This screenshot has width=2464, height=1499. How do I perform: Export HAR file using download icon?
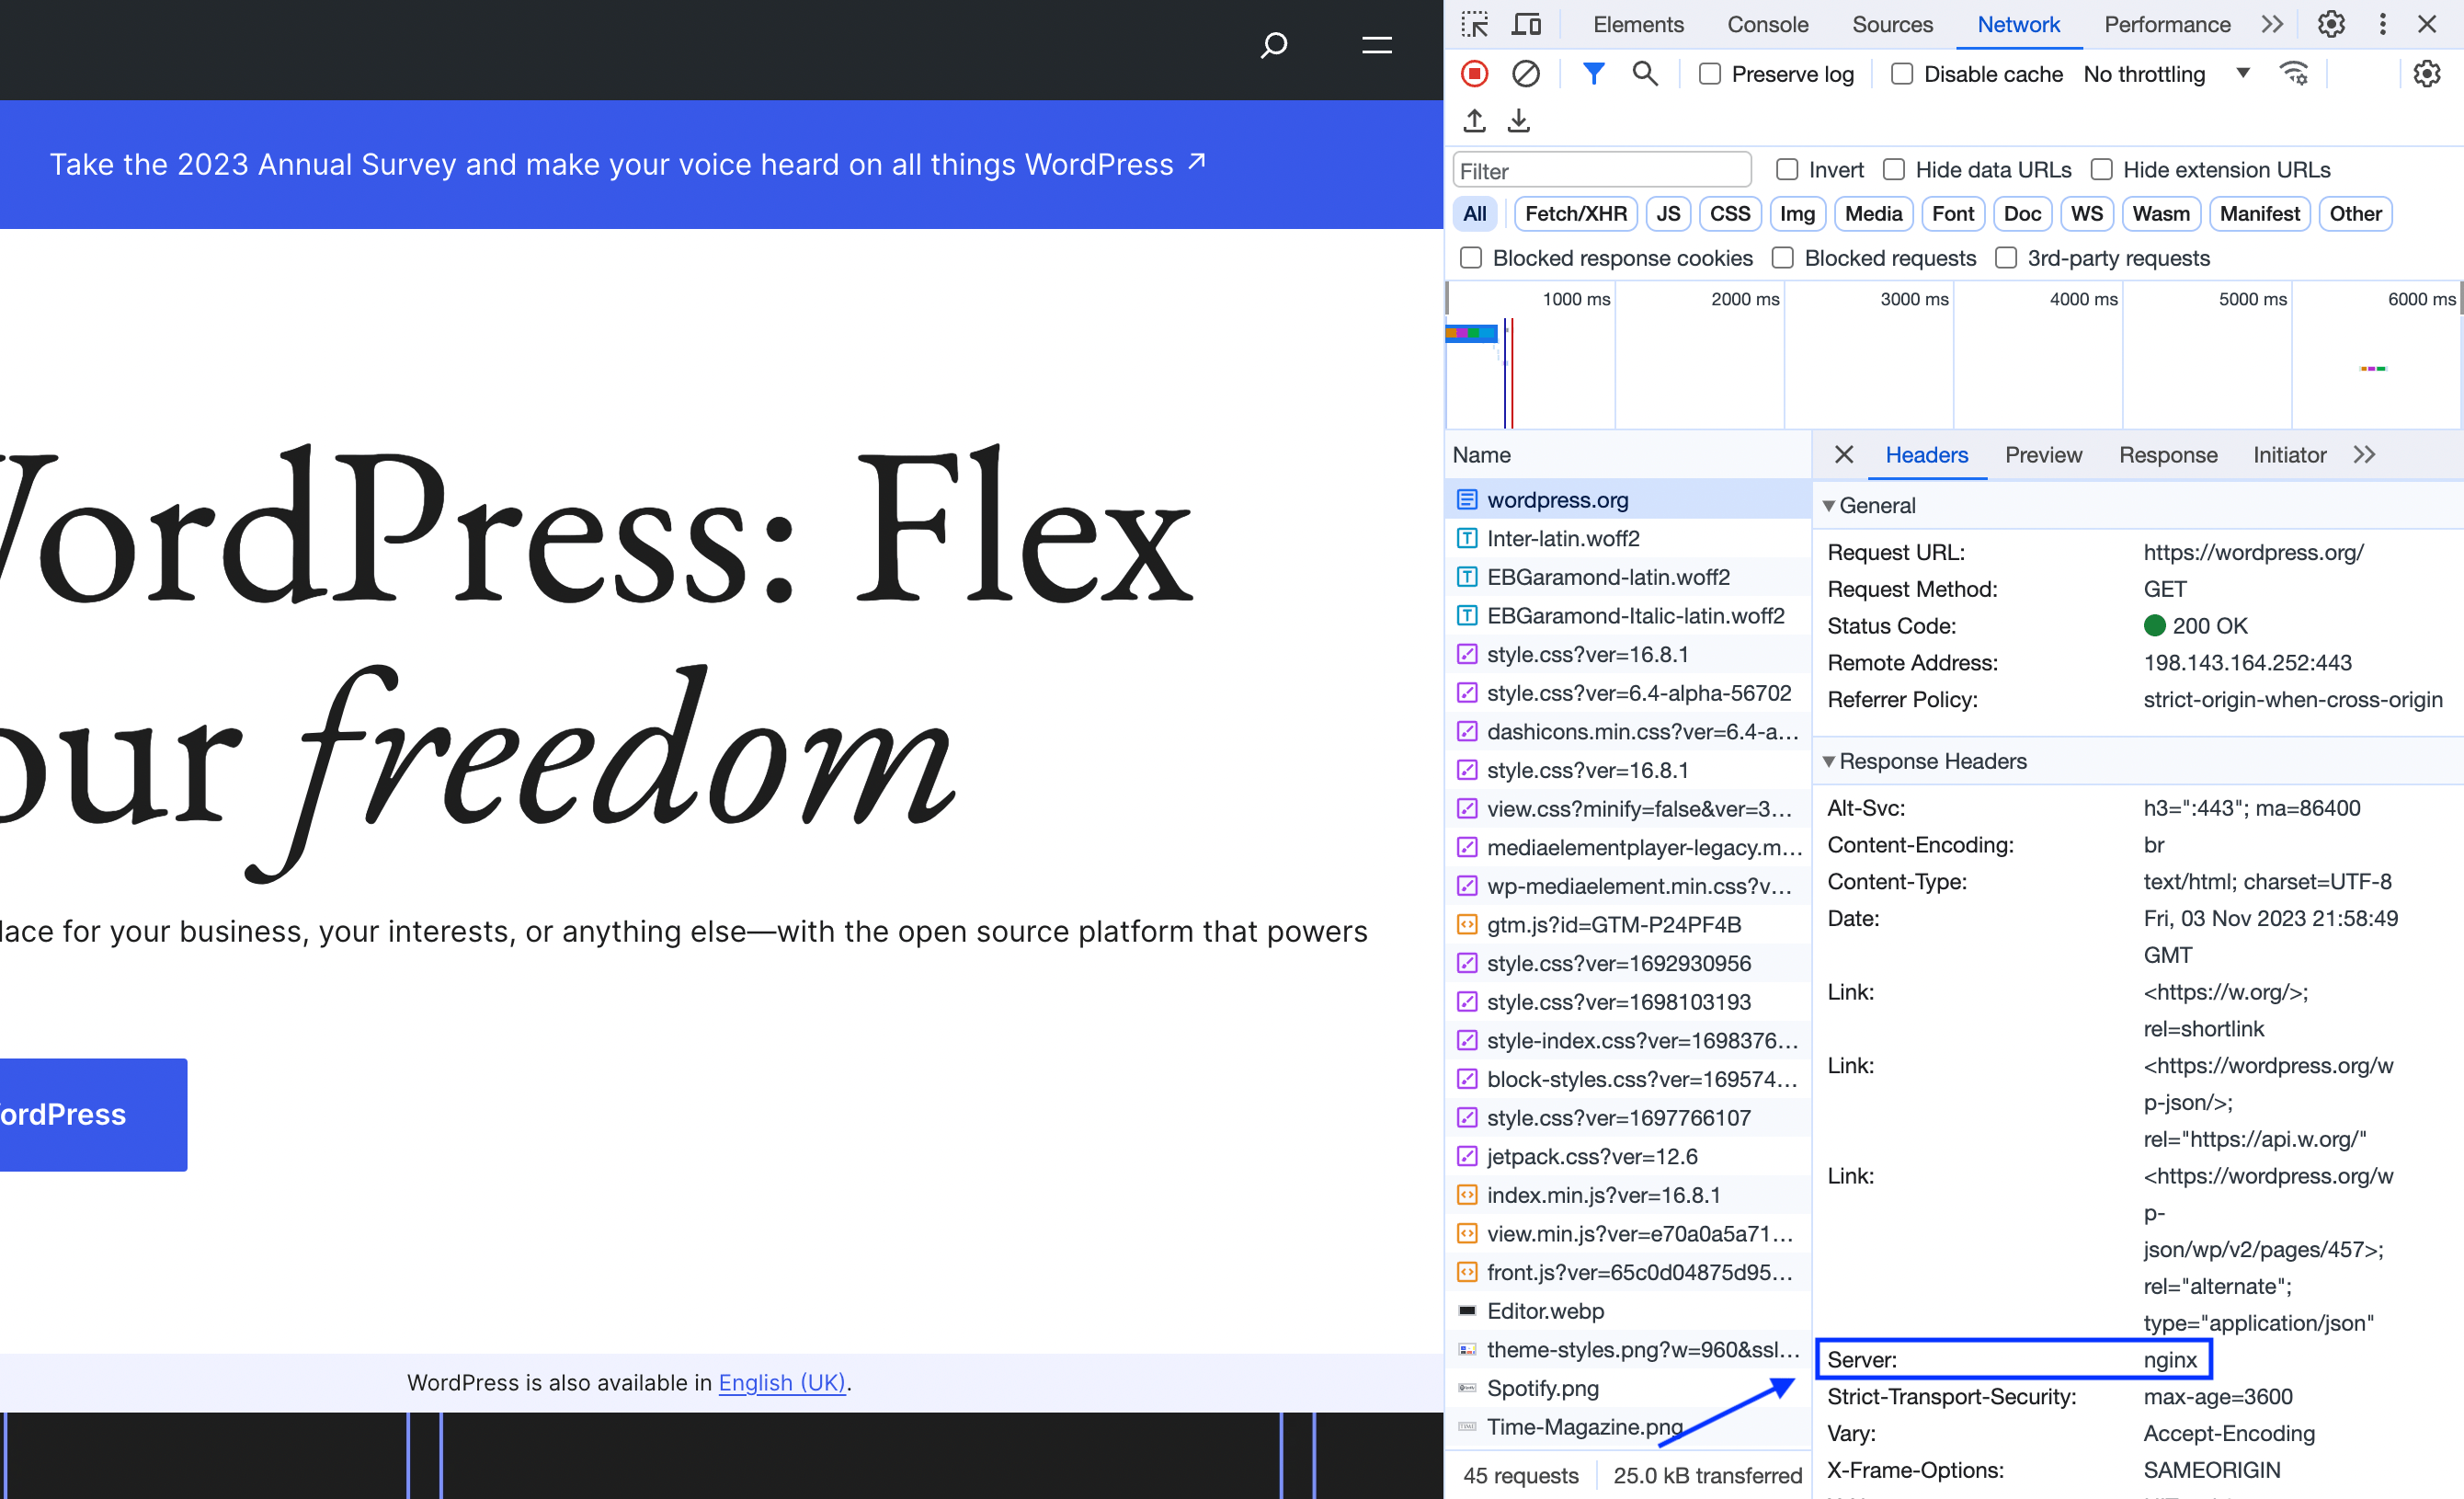point(1518,120)
